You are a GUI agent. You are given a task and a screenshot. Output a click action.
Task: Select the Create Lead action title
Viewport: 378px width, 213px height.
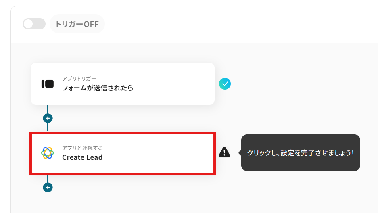[82, 157]
